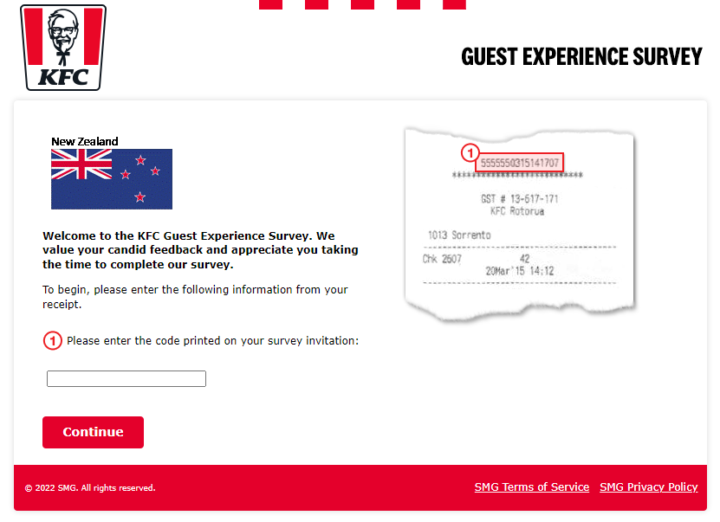Image resolution: width=720 pixels, height=522 pixels.
Task: Click the red circled 1 beside the code prompt
Action: coord(52,341)
